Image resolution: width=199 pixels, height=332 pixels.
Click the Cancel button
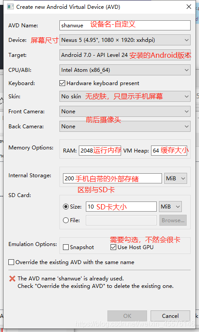(170, 316)
